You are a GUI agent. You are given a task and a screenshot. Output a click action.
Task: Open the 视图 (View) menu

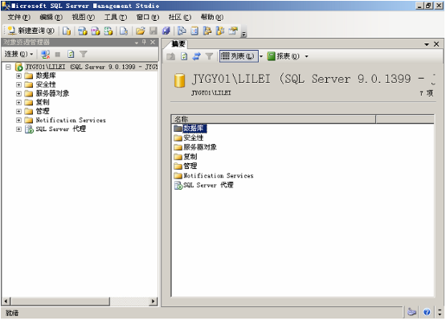(x=83, y=18)
